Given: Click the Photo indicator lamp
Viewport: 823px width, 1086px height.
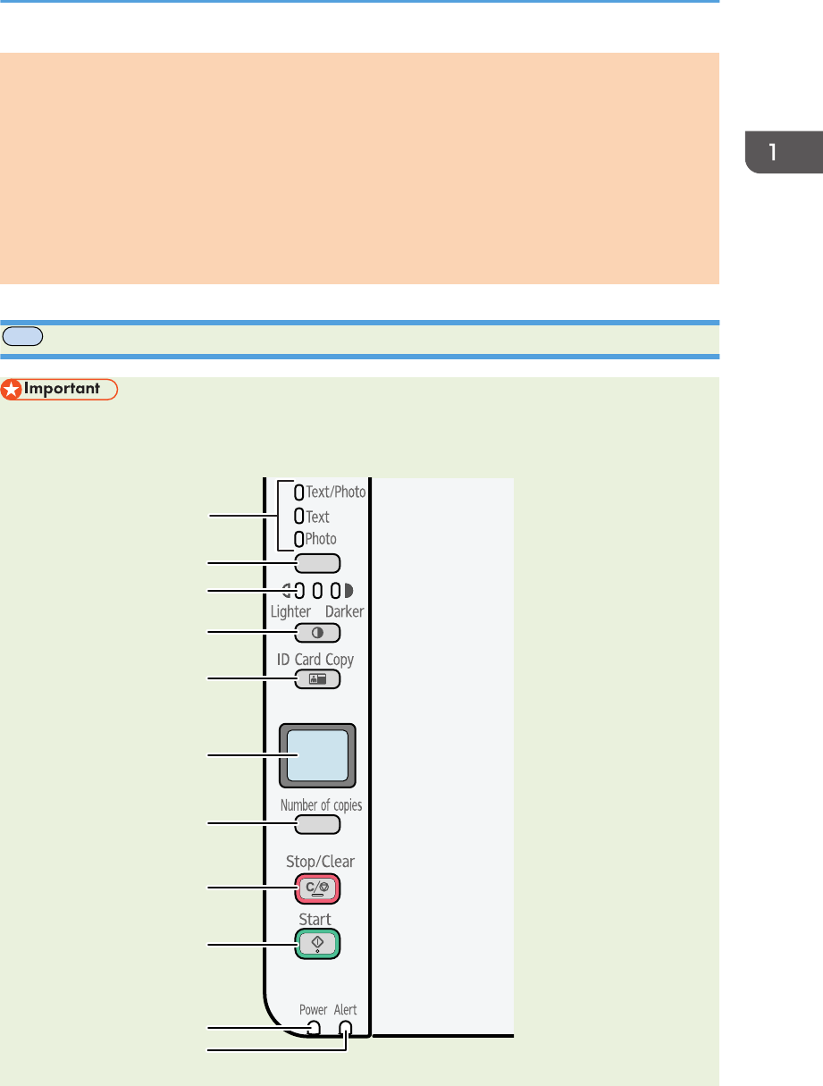Looking at the screenshot, I should pyautogui.click(x=299, y=539).
